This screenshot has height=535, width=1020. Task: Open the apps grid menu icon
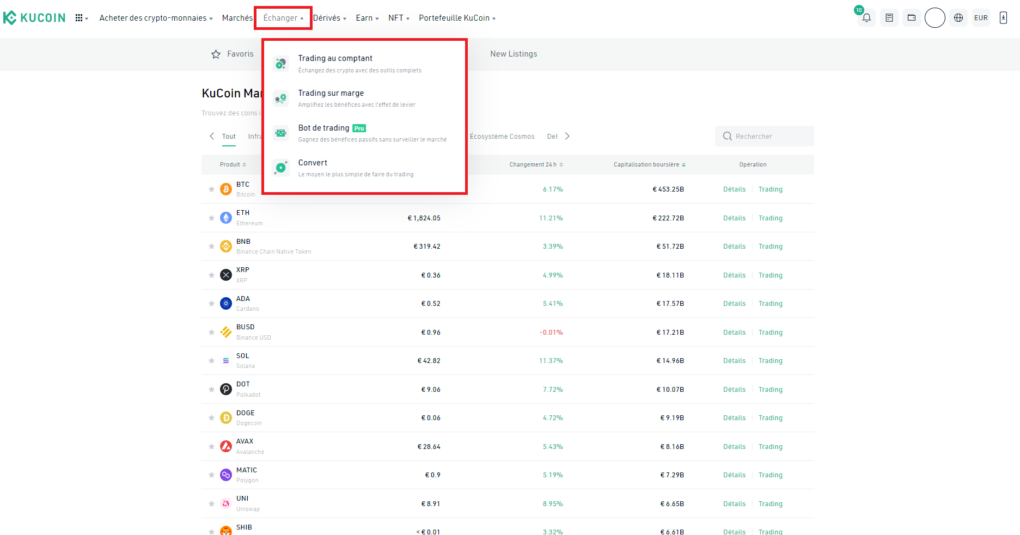[79, 18]
